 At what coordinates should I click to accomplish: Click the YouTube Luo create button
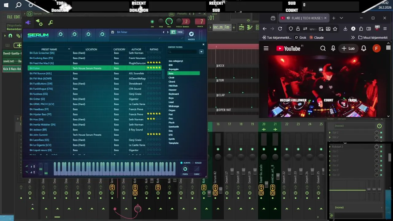point(348,48)
